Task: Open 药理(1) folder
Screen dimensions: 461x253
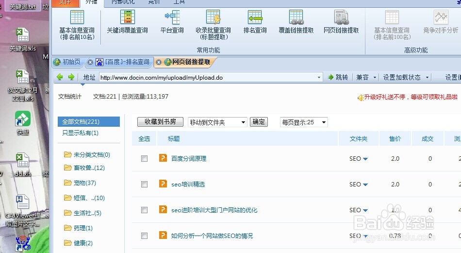Action: tap(78, 228)
